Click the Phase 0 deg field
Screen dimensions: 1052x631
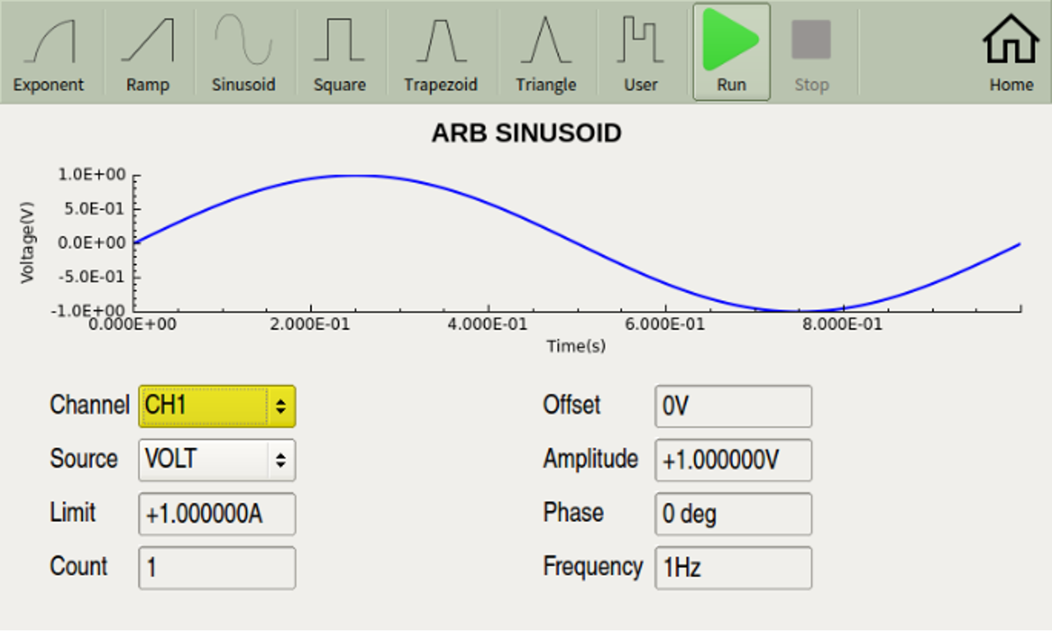pos(733,514)
